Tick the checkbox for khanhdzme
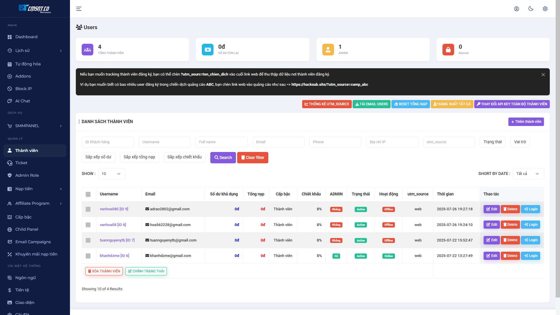Screen dimensions: 560x315 tap(88, 256)
